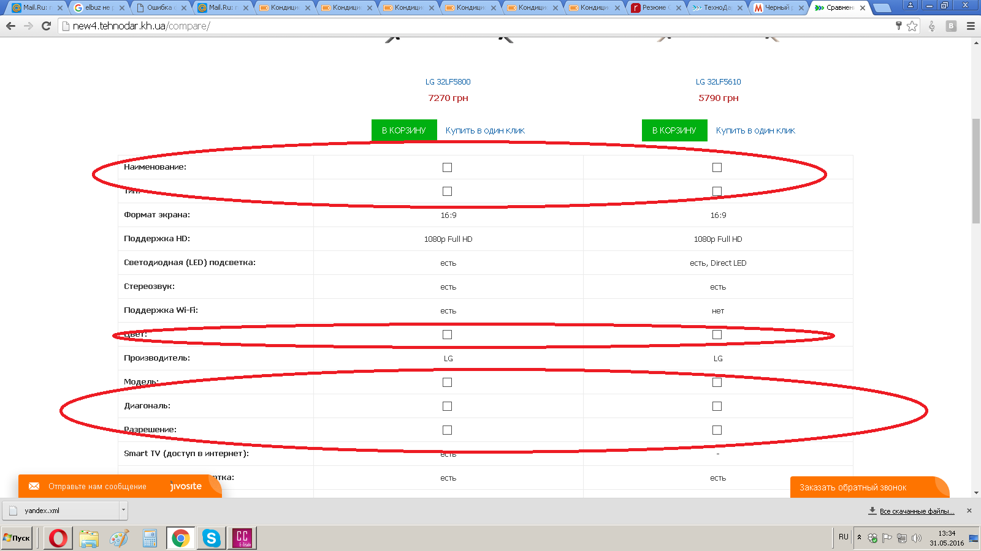Screen dimensions: 981x551
Task: Switch to the ТехноДар tab
Action: pos(717,8)
